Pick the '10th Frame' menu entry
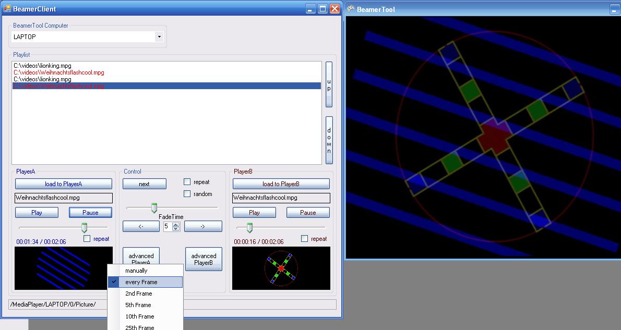621x330 pixels. point(140,316)
